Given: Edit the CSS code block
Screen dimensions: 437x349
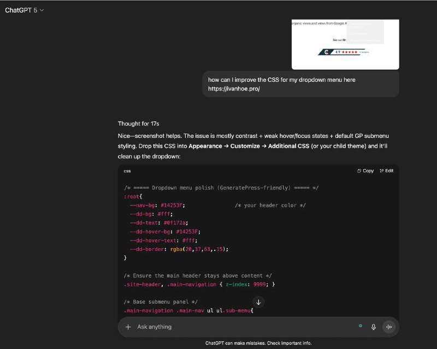Looking at the screenshot, I should (x=387, y=171).
